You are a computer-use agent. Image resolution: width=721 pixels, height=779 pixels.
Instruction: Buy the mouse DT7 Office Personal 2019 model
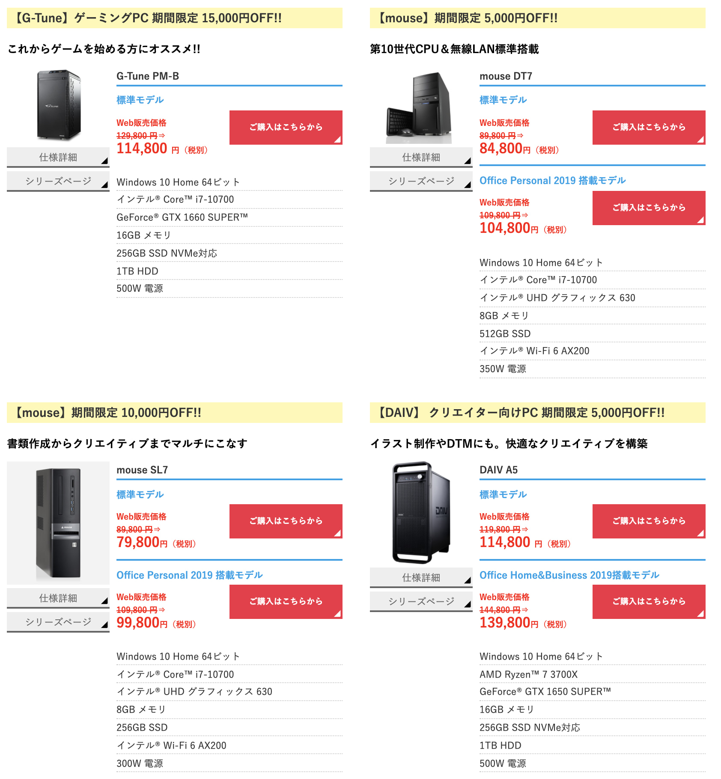[649, 208]
